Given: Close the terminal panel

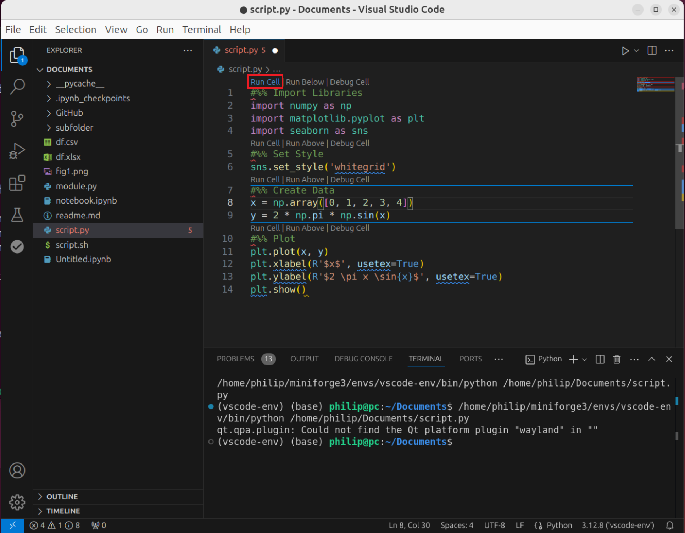Looking at the screenshot, I should [x=669, y=359].
